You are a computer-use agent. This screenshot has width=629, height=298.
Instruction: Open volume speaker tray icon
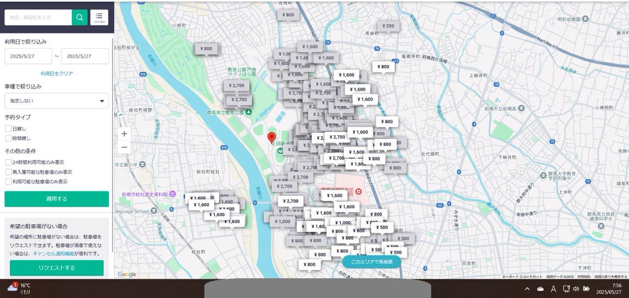tap(576, 289)
